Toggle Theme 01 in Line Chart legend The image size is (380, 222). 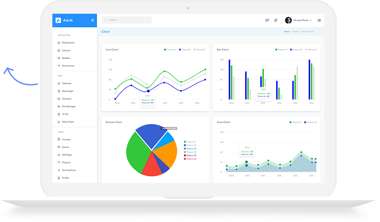click(x=170, y=50)
